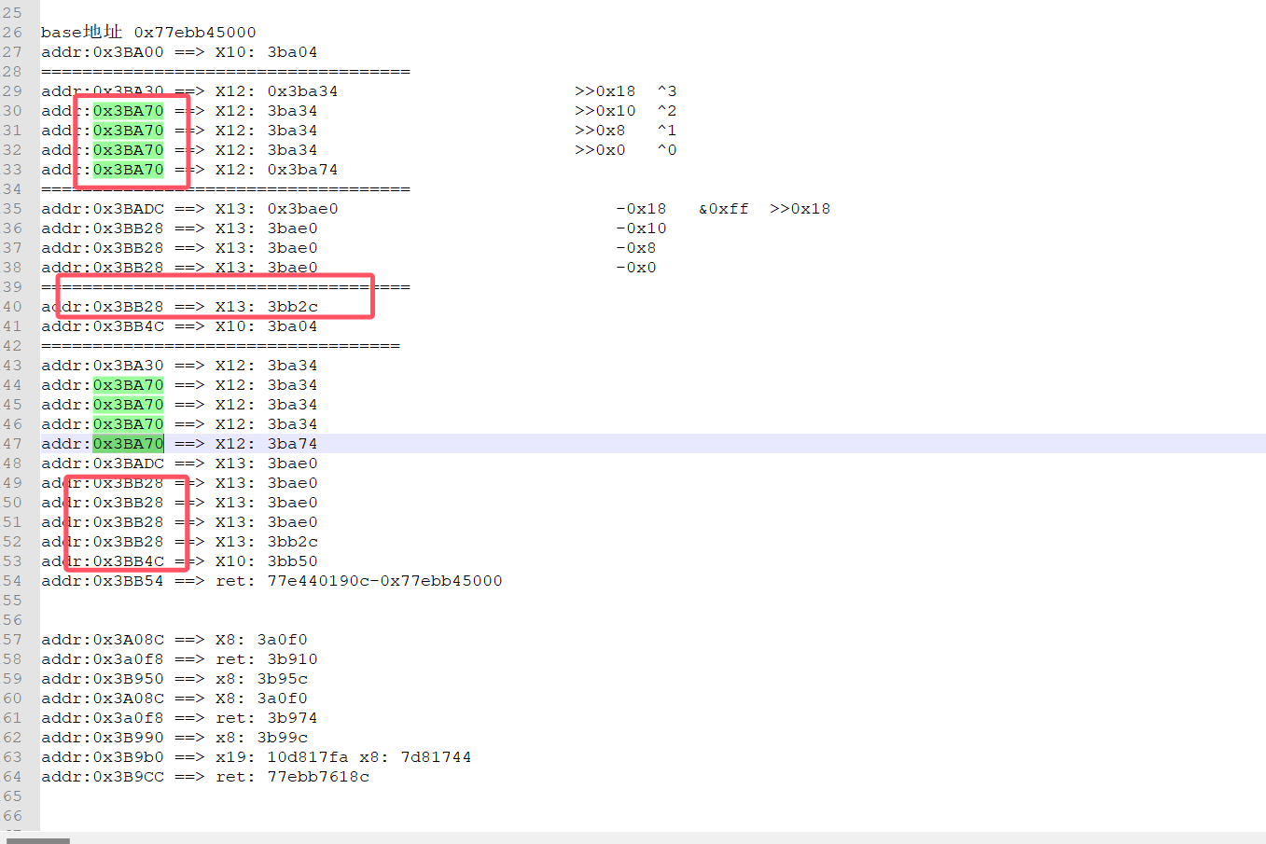Click line number 66 in the gutter

(x=12, y=816)
